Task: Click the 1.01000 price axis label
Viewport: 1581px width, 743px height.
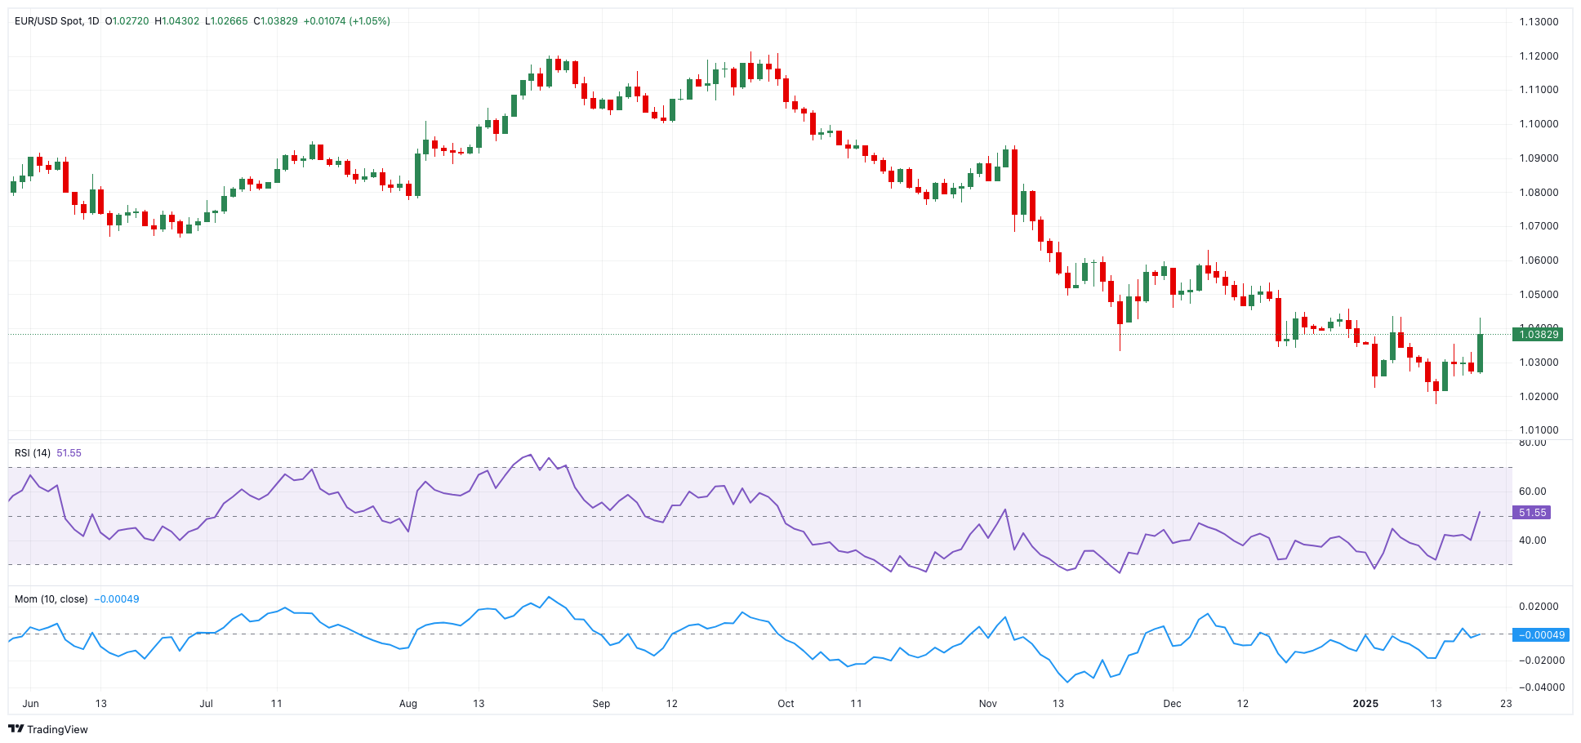Action: [x=1539, y=430]
